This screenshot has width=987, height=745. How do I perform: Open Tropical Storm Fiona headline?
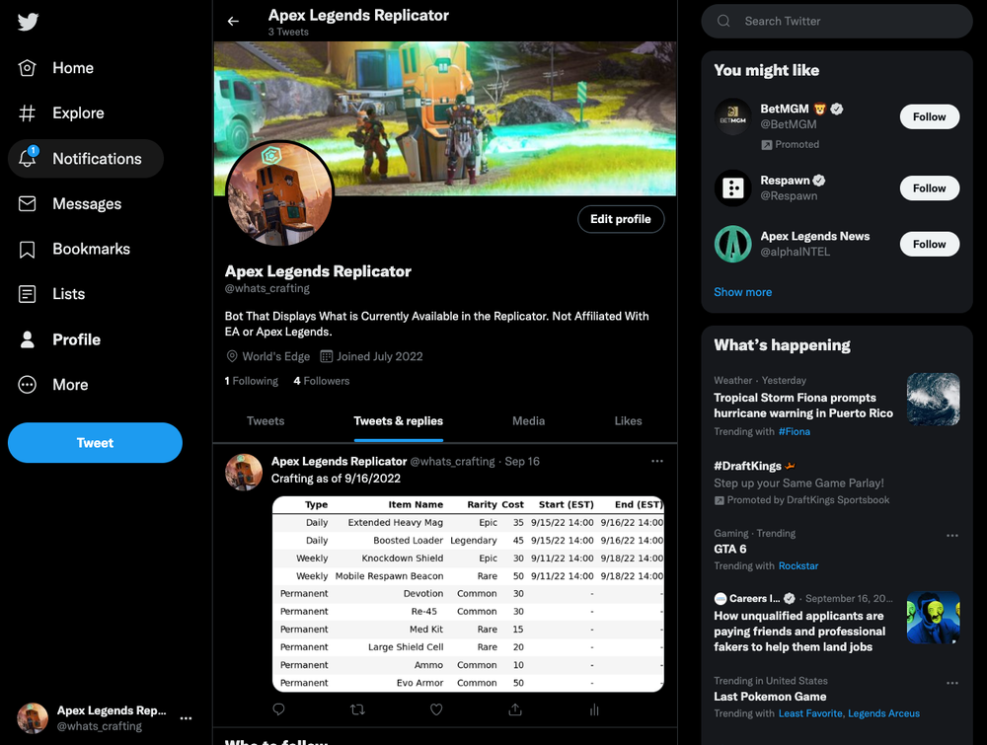point(803,406)
